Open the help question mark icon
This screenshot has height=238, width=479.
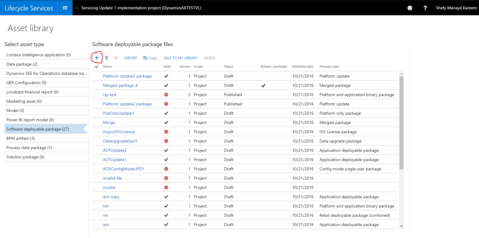coord(425,8)
